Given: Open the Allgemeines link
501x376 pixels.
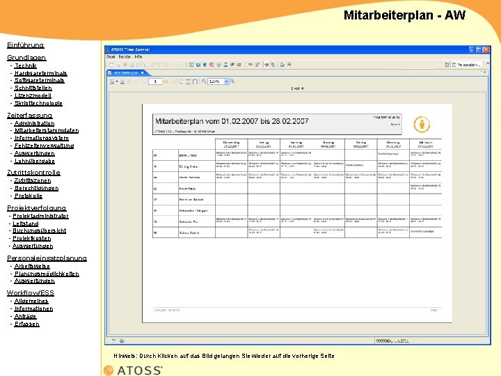Looking at the screenshot, I should 31,301.
